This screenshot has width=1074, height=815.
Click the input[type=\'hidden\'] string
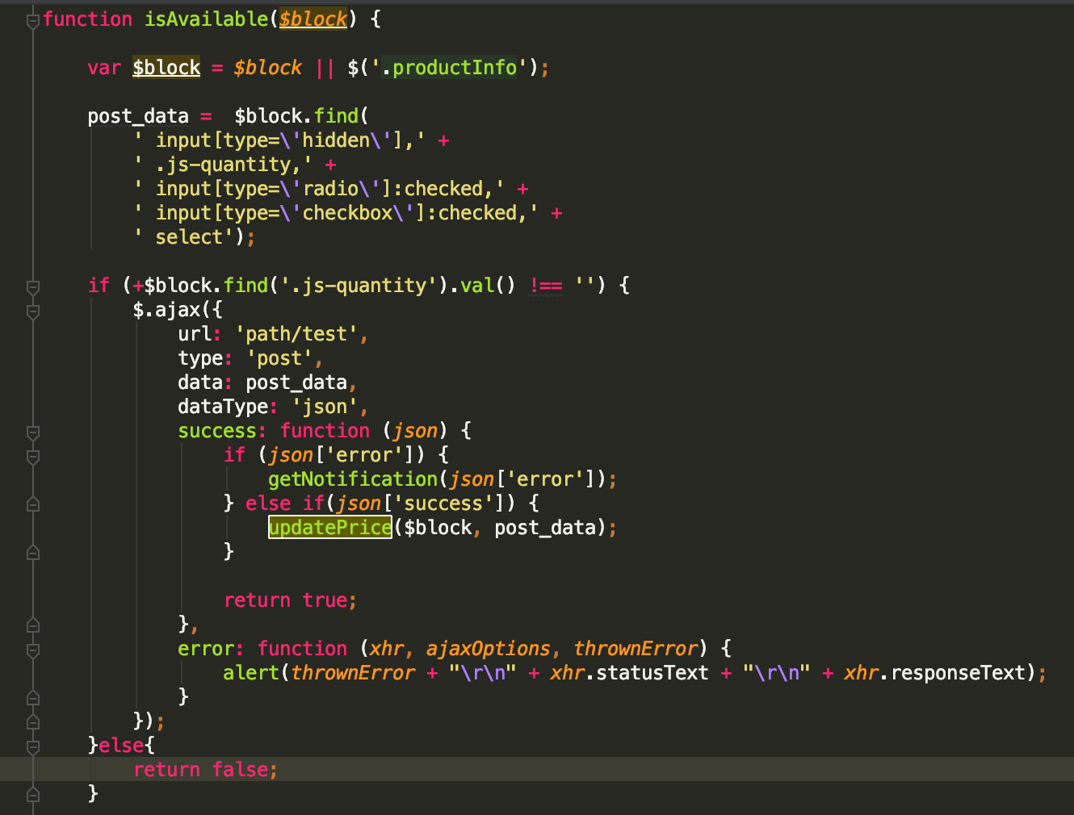(280, 140)
